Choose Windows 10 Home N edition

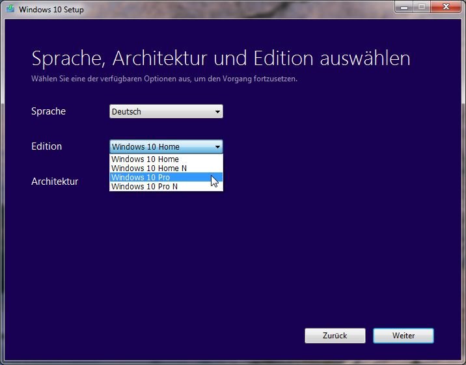(166, 169)
